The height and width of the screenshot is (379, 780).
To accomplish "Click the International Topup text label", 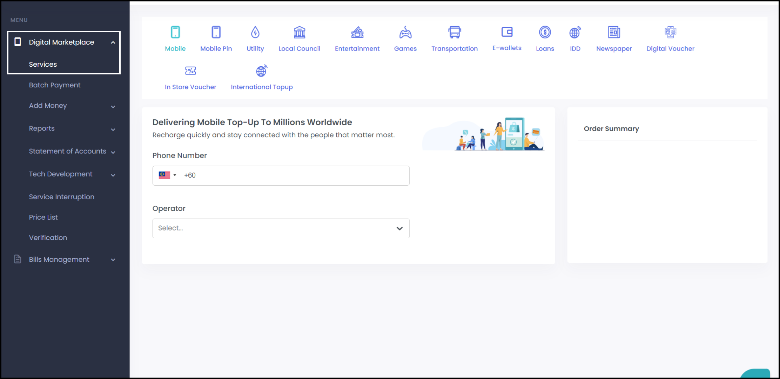I will [x=262, y=87].
